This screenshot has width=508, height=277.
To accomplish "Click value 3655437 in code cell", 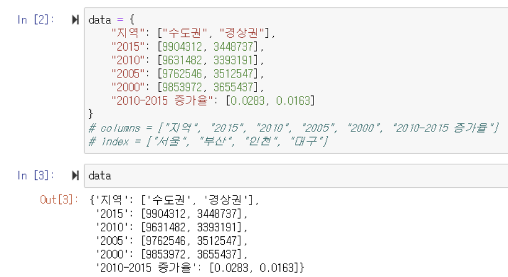I will (x=233, y=87).
